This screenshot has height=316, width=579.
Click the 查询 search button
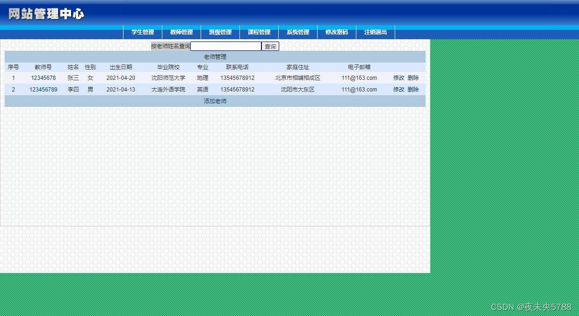[270, 46]
